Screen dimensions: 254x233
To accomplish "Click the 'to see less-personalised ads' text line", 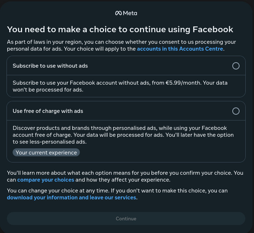I will (49, 142).
